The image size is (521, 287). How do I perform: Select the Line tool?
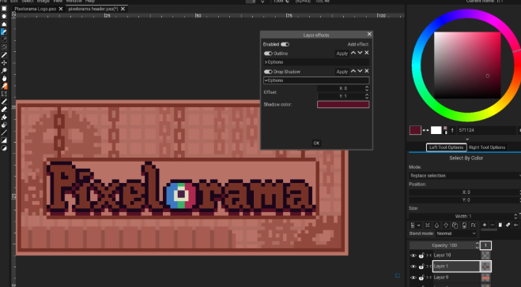click(x=4, y=133)
